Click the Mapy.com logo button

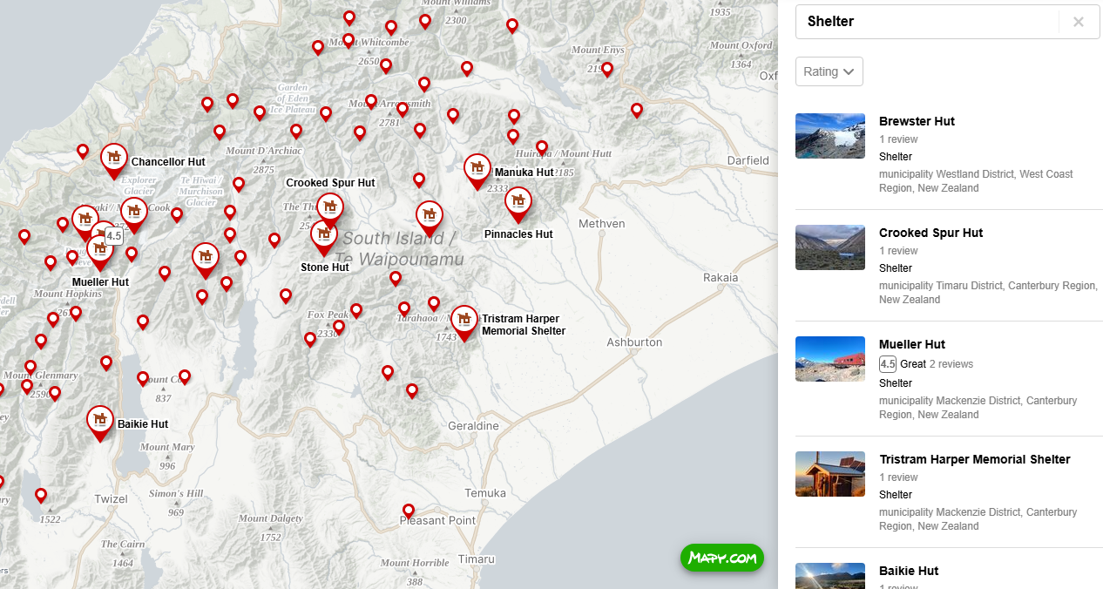[x=722, y=558]
